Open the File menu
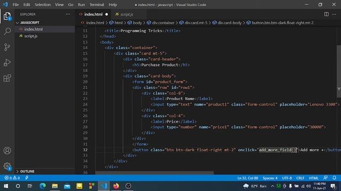Screen dimensions: 341x191 pos(15,5)
